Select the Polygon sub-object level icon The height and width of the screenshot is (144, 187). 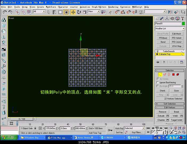click(x=173, y=74)
